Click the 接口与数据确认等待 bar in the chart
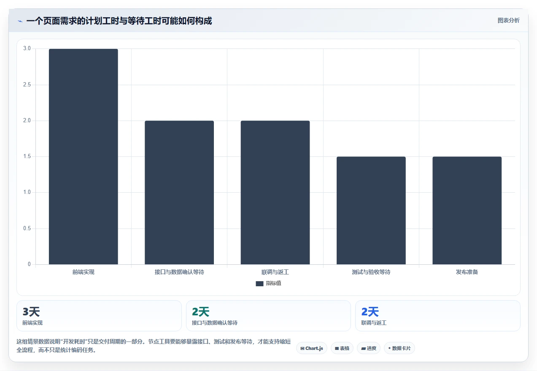 tap(179, 193)
